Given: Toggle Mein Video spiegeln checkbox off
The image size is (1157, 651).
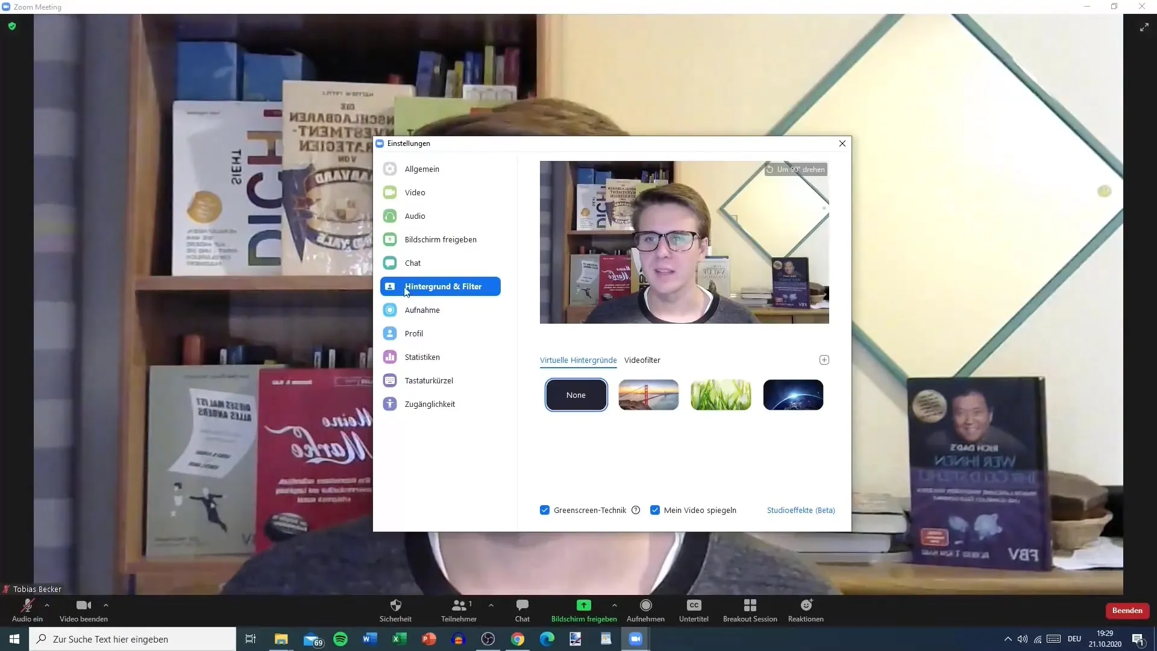Looking at the screenshot, I should click(x=655, y=509).
